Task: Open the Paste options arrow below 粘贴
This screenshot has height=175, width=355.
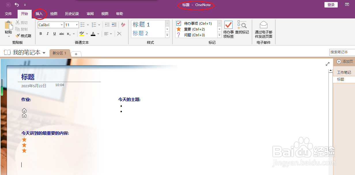Action: 9,36
